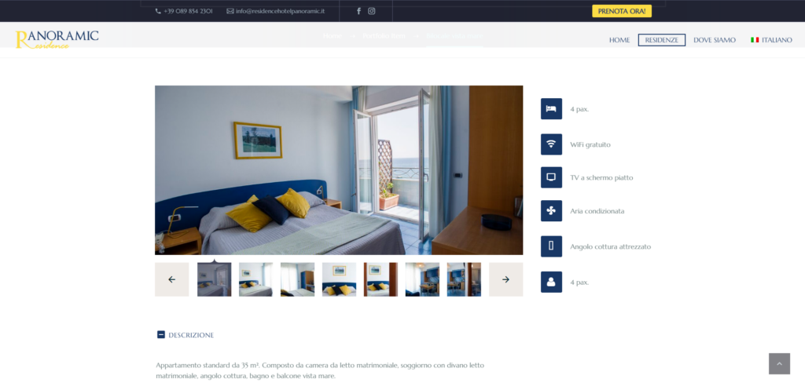This screenshot has width=805, height=390.
Task: Click the person icon for 4 pax
Action: click(x=551, y=282)
